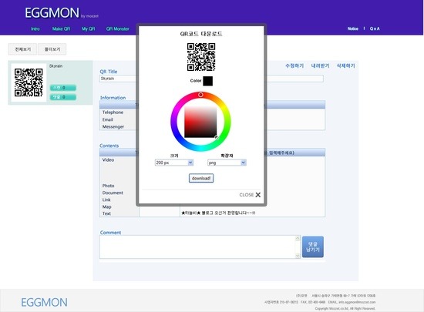The image size is (424, 312).
Task: Click the 수정하기 edit link
Action: coord(294,65)
